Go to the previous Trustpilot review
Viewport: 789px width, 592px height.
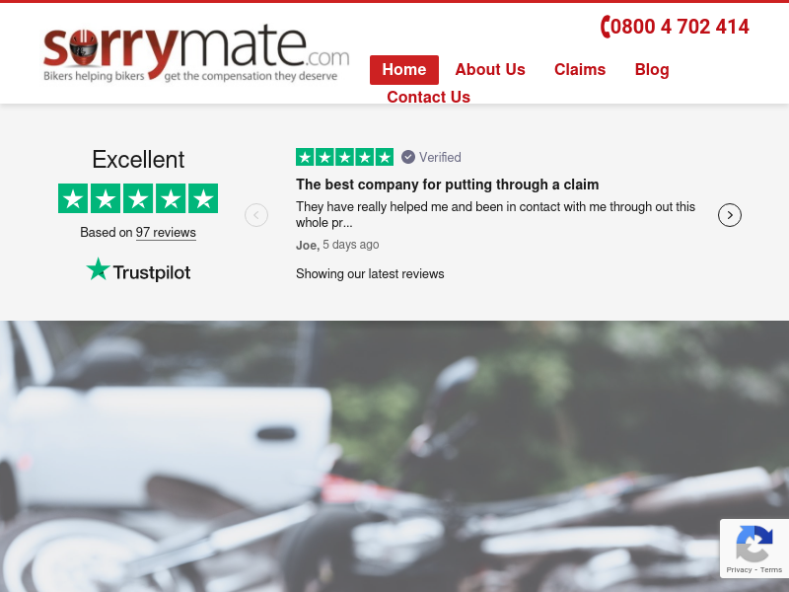(x=256, y=215)
